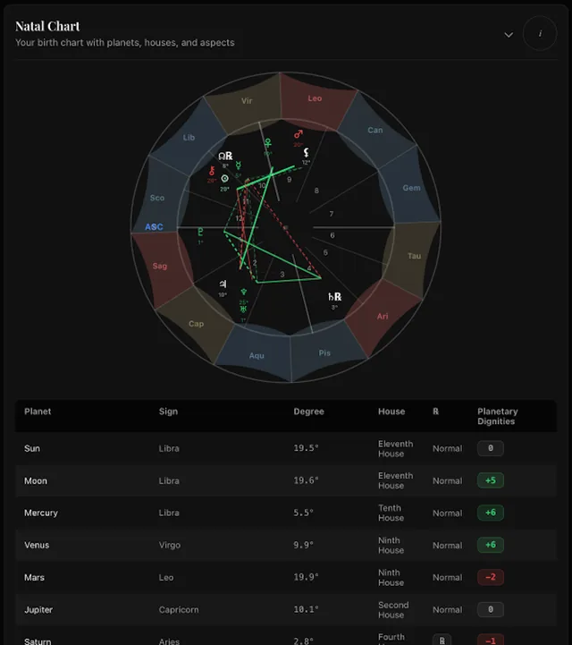572x645 pixels.
Task: Click the Moon degree value 19.6°
Action: click(x=307, y=480)
